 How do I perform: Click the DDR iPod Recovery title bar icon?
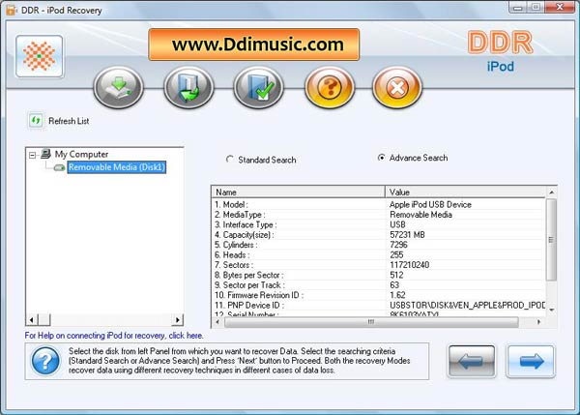click(x=11, y=10)
